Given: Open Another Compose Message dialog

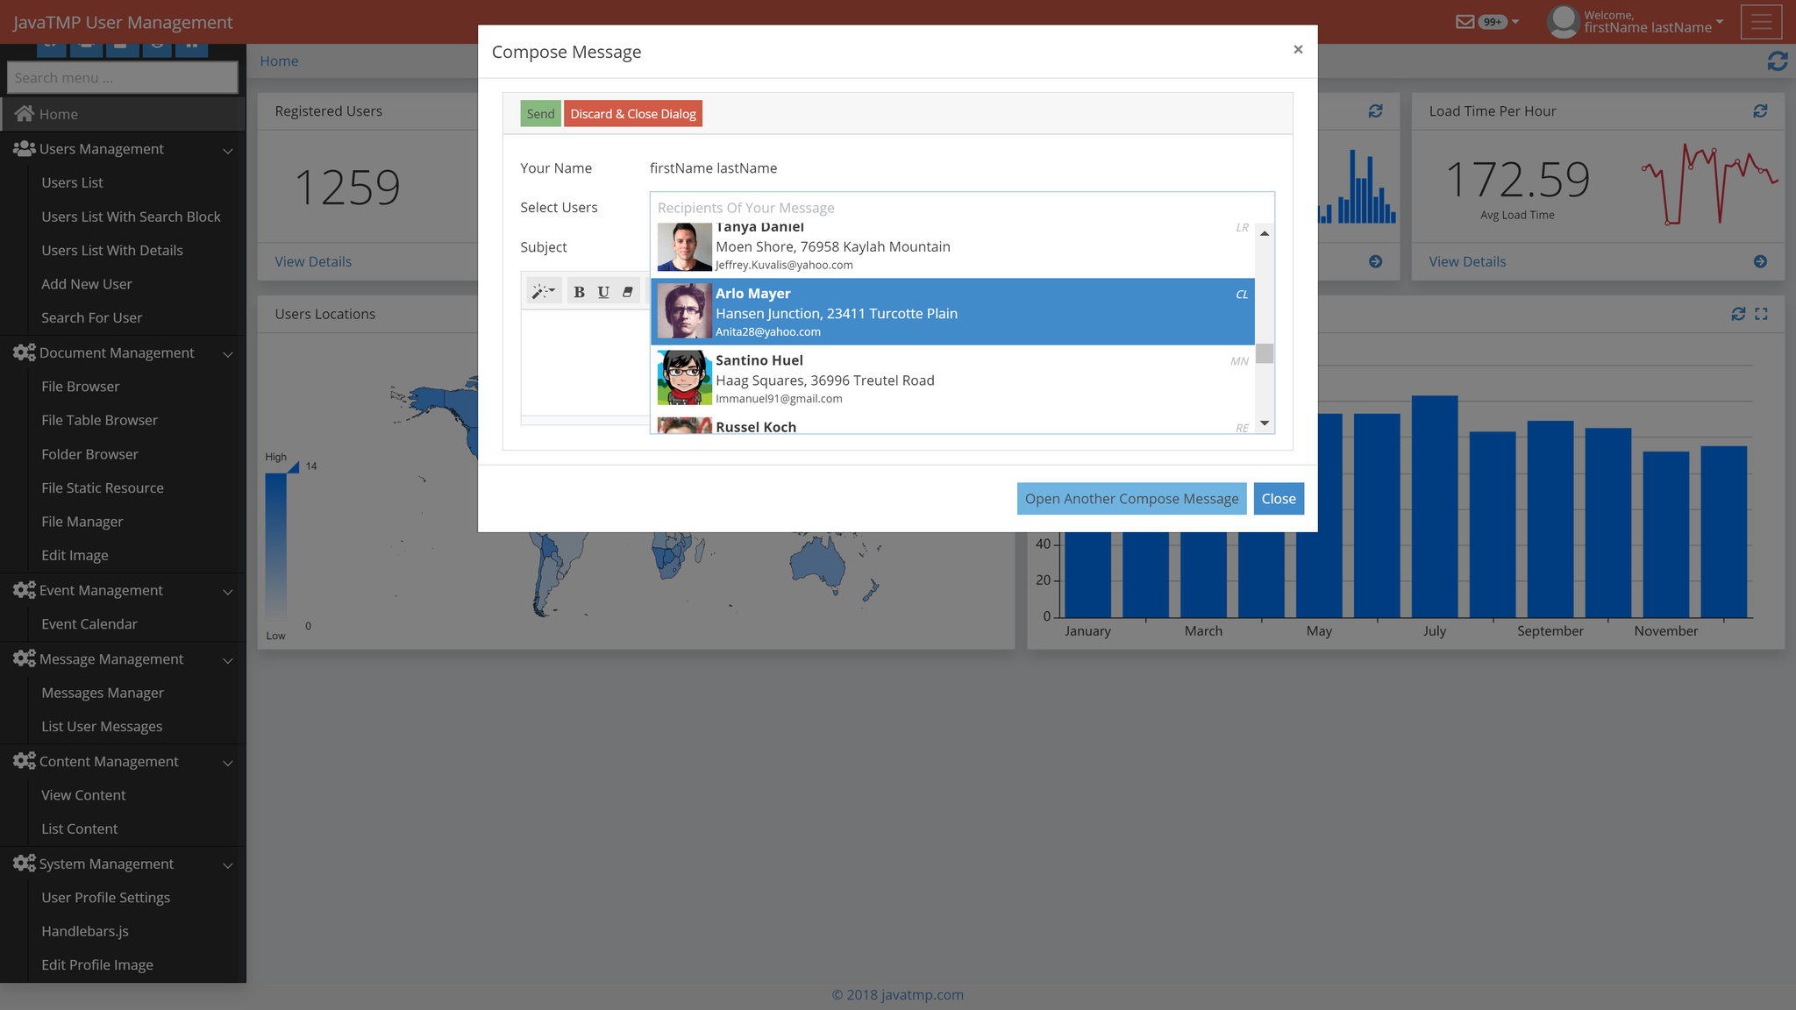Looking at the screenshot, I should [1131, 498].
